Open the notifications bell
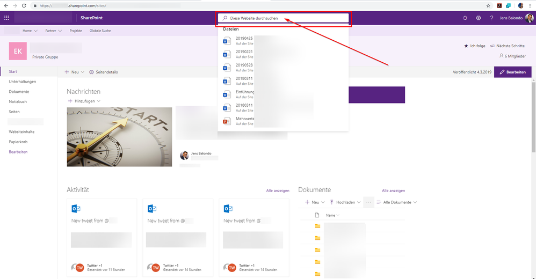 465,18
